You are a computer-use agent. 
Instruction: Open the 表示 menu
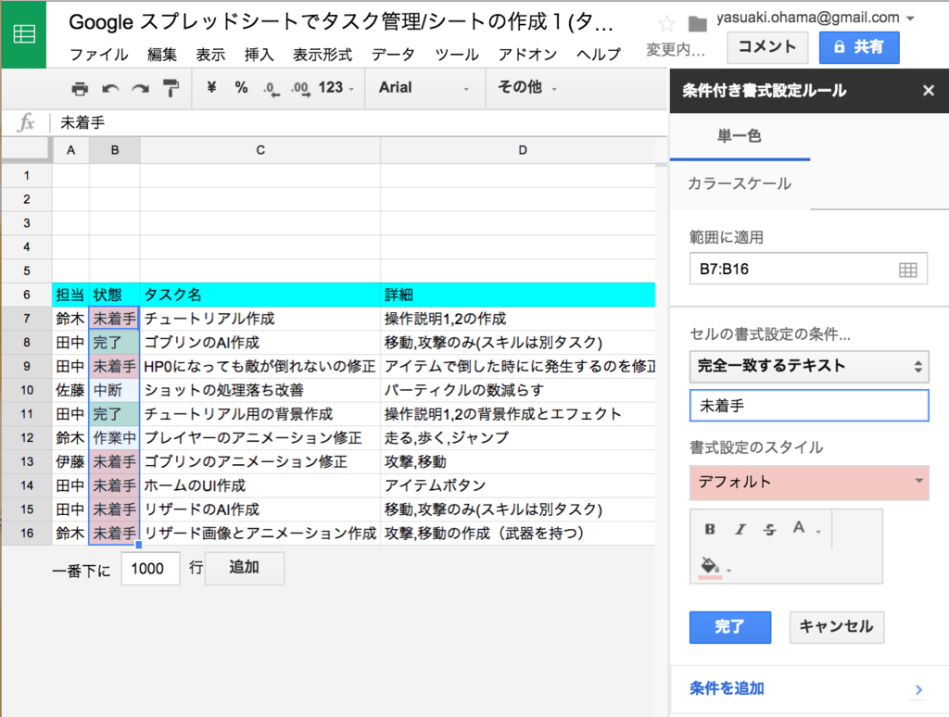pos(210,55)
